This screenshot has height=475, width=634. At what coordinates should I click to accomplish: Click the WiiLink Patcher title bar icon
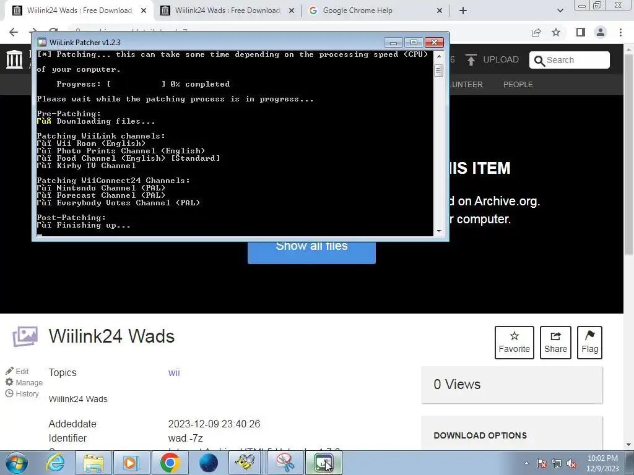41,43
